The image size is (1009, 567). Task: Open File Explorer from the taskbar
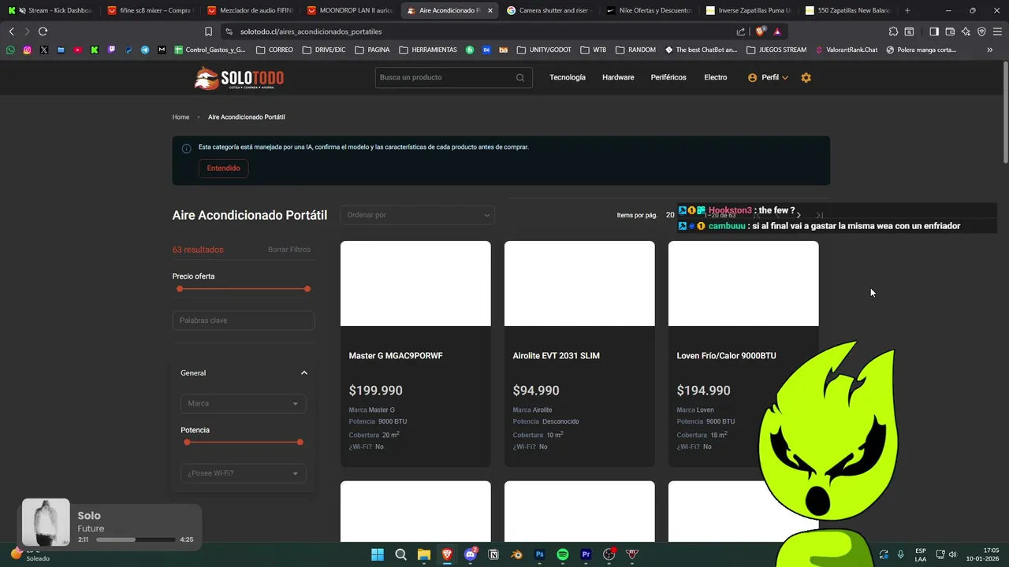click(424, 554)
